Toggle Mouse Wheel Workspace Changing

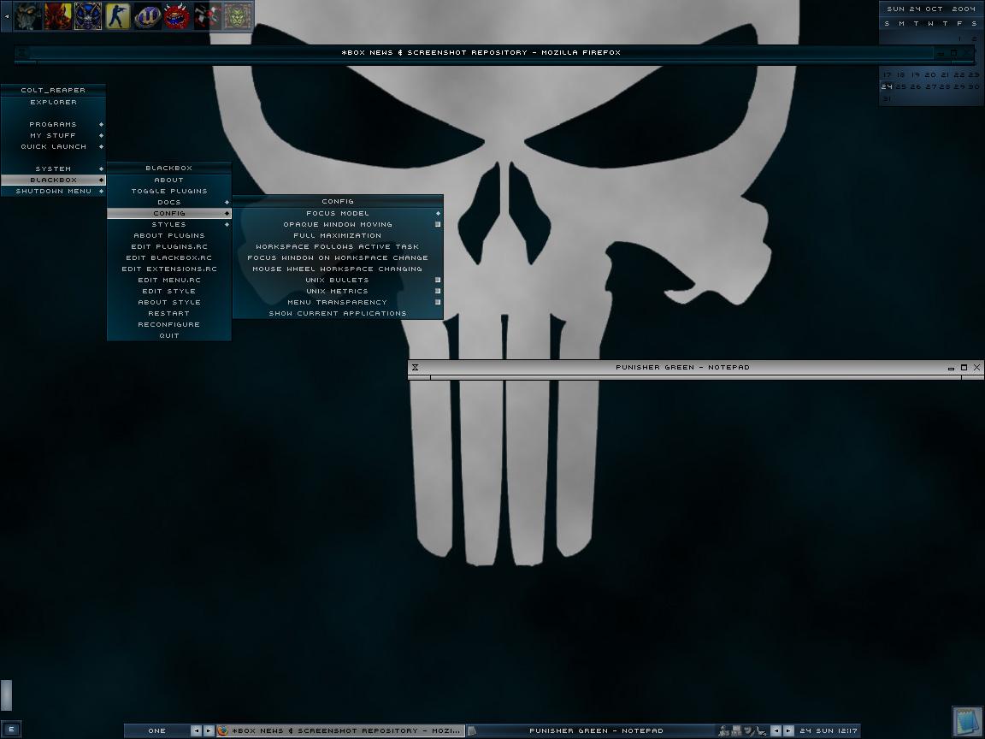pos(338,269)
